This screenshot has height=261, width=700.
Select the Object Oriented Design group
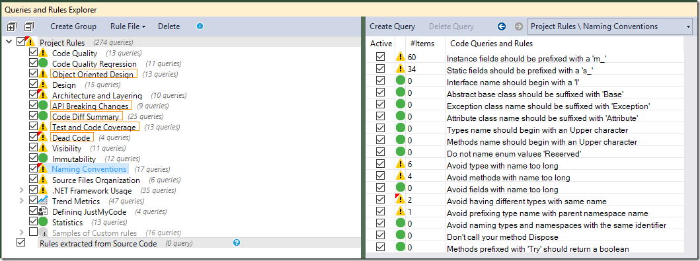(93, 75)
